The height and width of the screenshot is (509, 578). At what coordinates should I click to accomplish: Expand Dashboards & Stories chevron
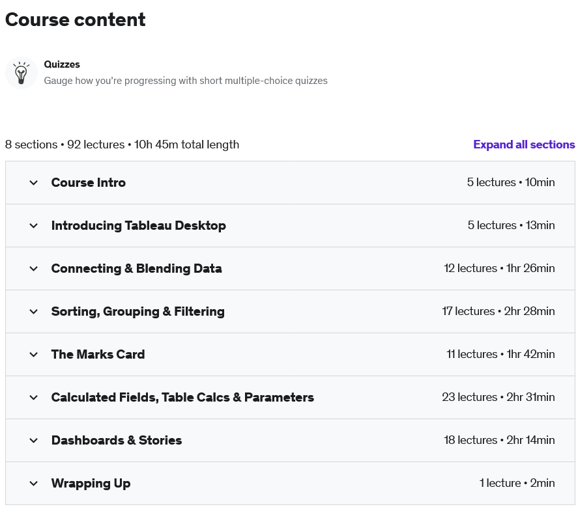click(33, 441)
